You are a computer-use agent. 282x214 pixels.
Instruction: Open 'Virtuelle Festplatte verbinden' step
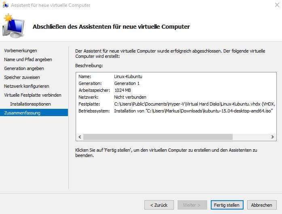point(32,95)
